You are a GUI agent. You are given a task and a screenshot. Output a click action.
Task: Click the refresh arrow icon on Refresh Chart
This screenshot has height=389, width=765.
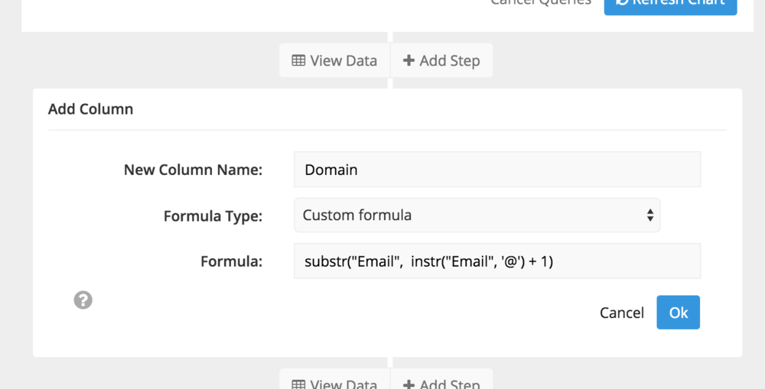click(x=621, y=2)
